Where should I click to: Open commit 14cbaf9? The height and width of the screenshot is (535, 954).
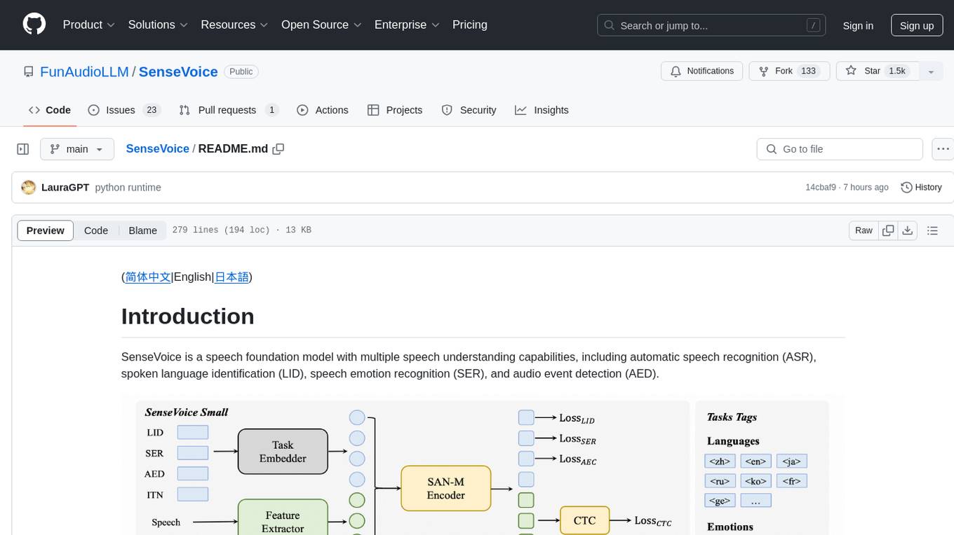click(x=821, y=188)
